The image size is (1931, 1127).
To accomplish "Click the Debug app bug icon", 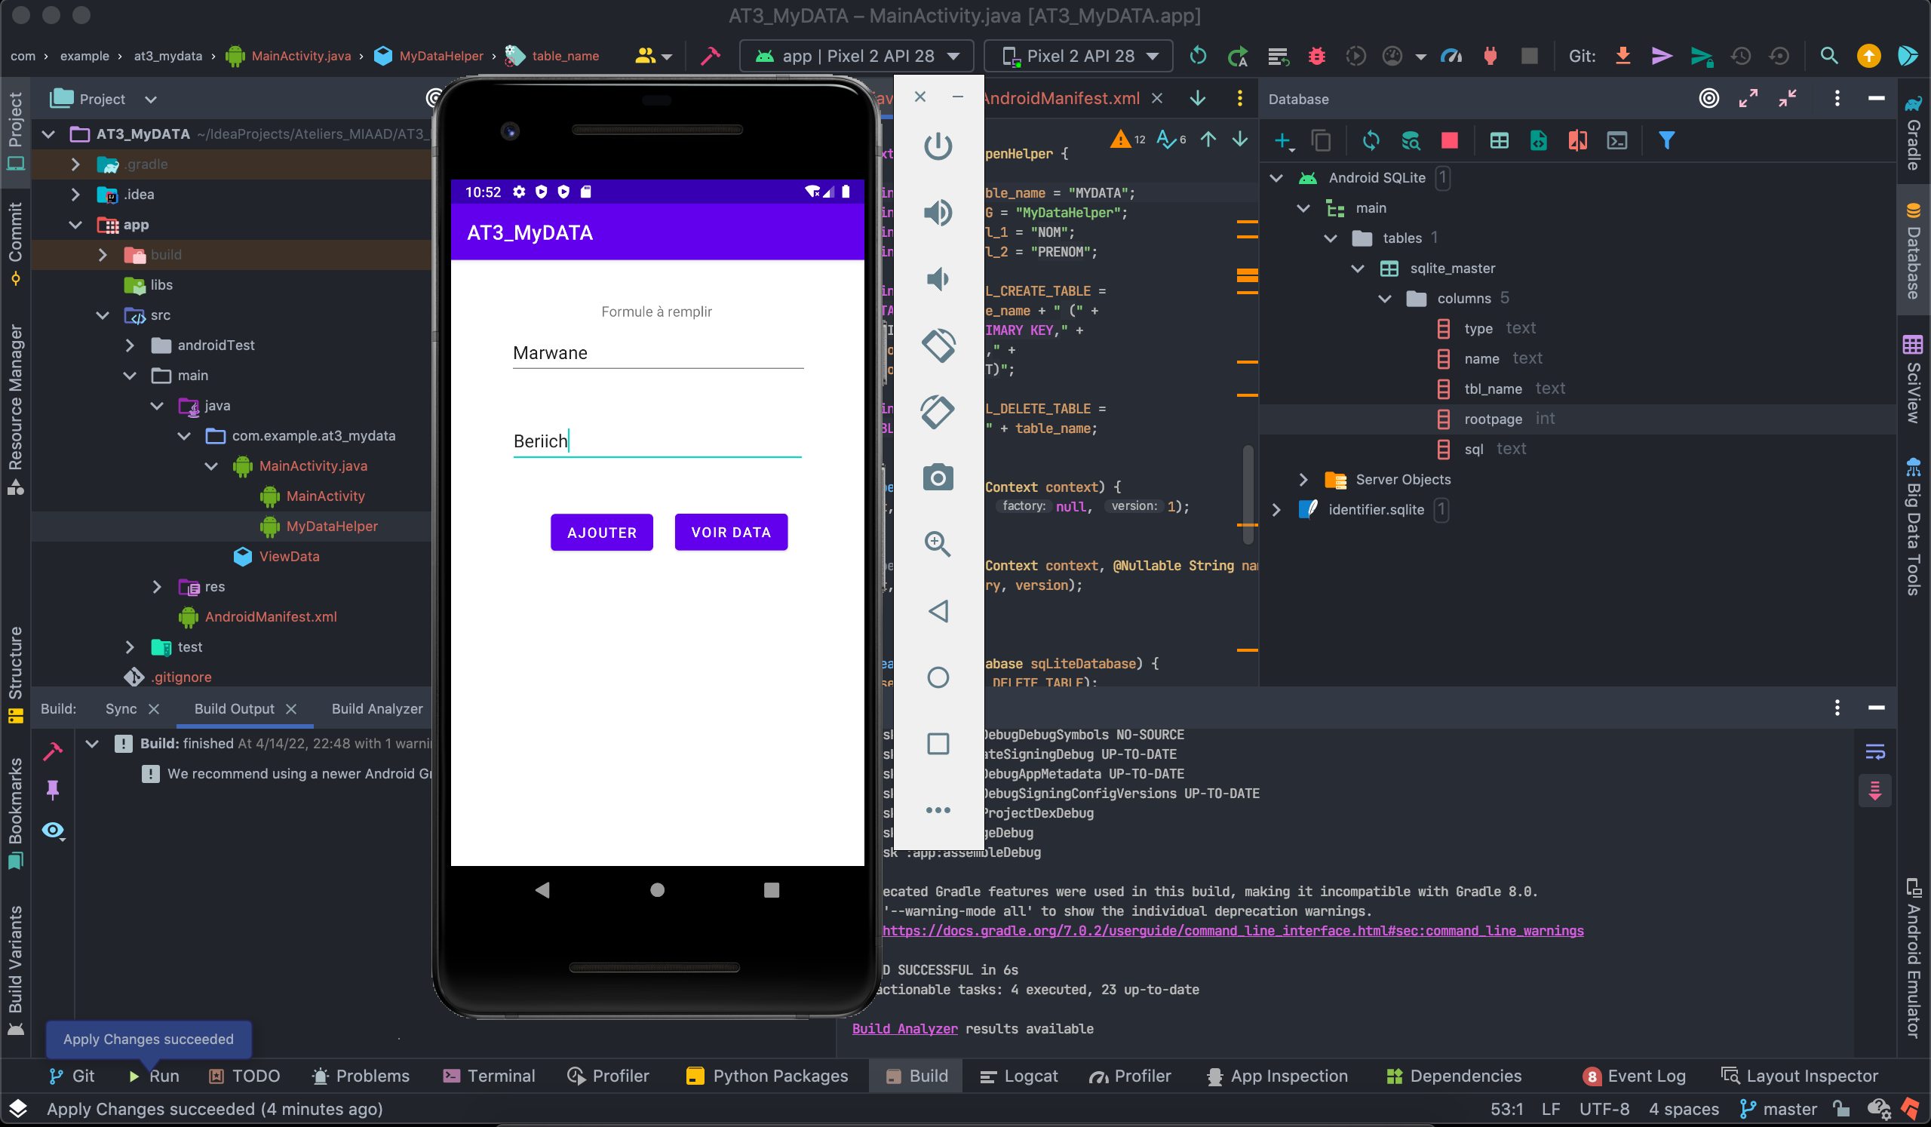I will click(1316, 56).
